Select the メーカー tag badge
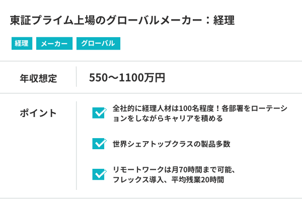 point(54,44)
